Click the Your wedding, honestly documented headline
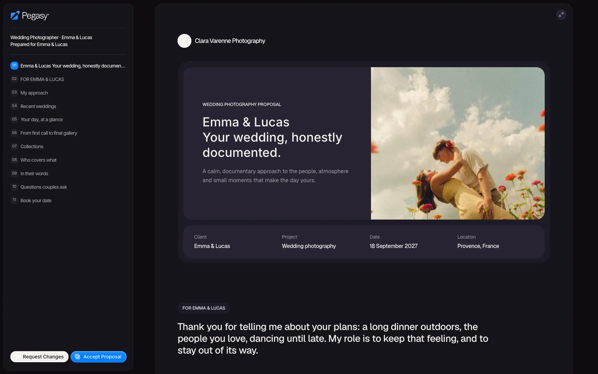This screenshot has height=374, width=598. [272, 137]
